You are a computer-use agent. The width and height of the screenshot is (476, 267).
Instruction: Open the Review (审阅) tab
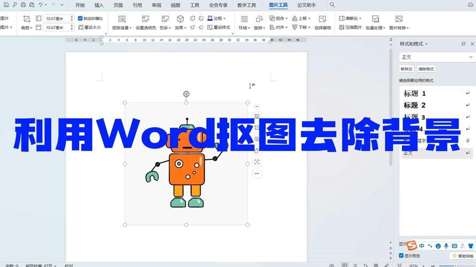[x=156, y=5]
